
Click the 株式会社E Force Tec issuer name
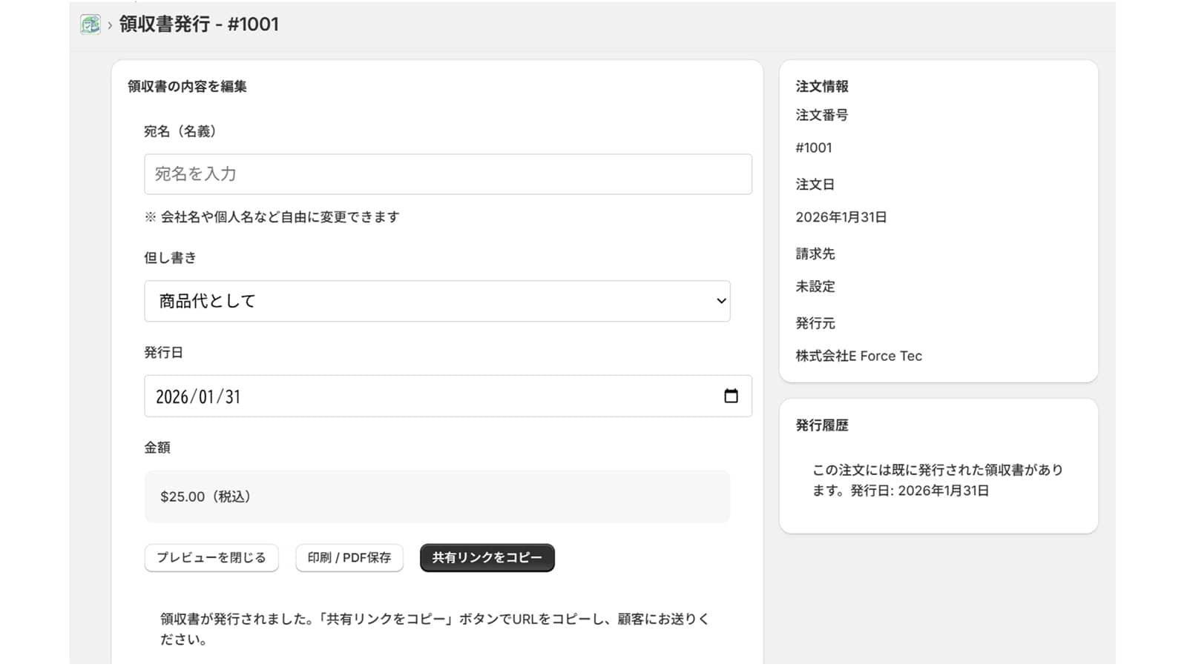point(858,356)
